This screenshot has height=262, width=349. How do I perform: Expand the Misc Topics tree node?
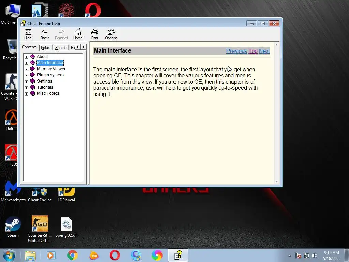(x=26, y=94)
